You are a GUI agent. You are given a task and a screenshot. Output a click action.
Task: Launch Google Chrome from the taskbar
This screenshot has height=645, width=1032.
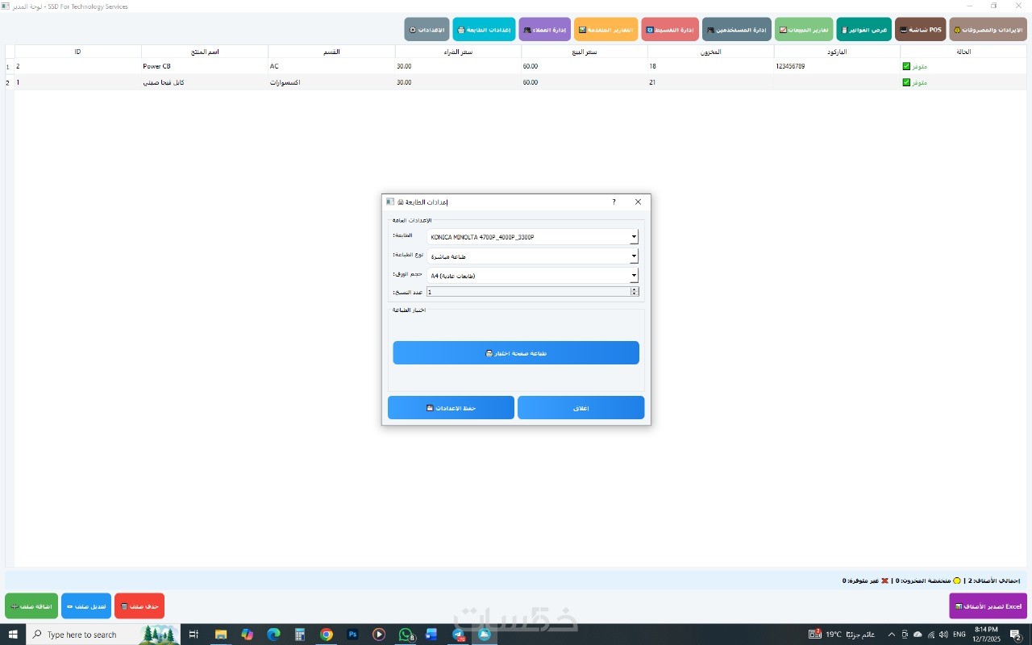pyautogui.click(x=327, y=635)
